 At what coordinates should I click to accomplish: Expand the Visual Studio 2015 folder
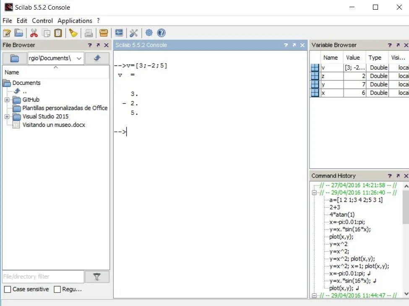coord(7,116)
